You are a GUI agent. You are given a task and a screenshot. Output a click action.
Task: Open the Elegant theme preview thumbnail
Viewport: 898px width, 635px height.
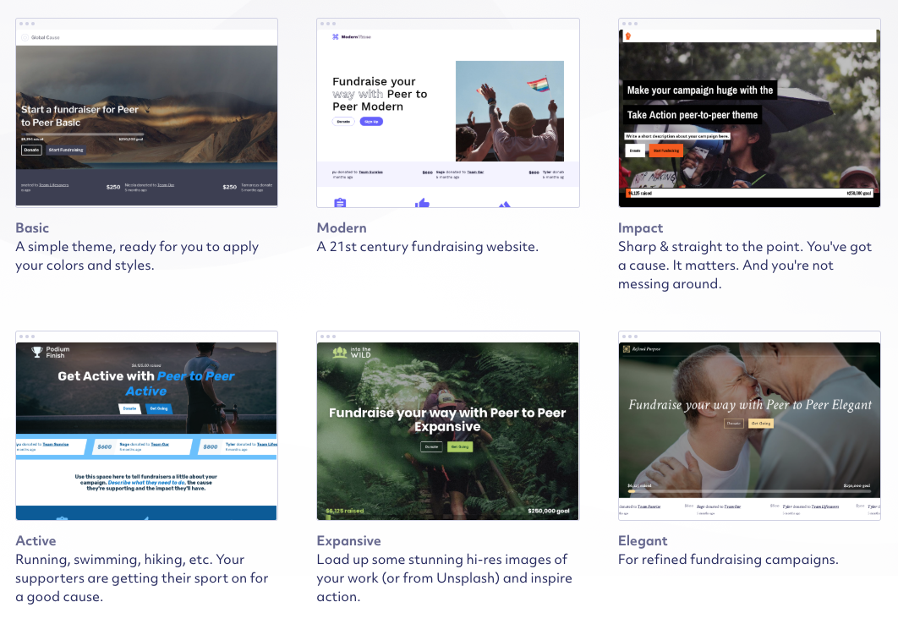pos(749,425)
